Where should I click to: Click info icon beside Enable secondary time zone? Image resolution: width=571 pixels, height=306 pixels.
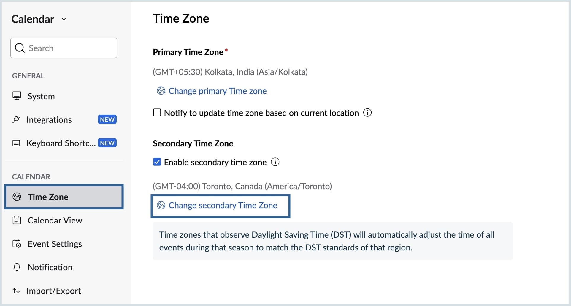pyautogui.click(x=275, y=162)
